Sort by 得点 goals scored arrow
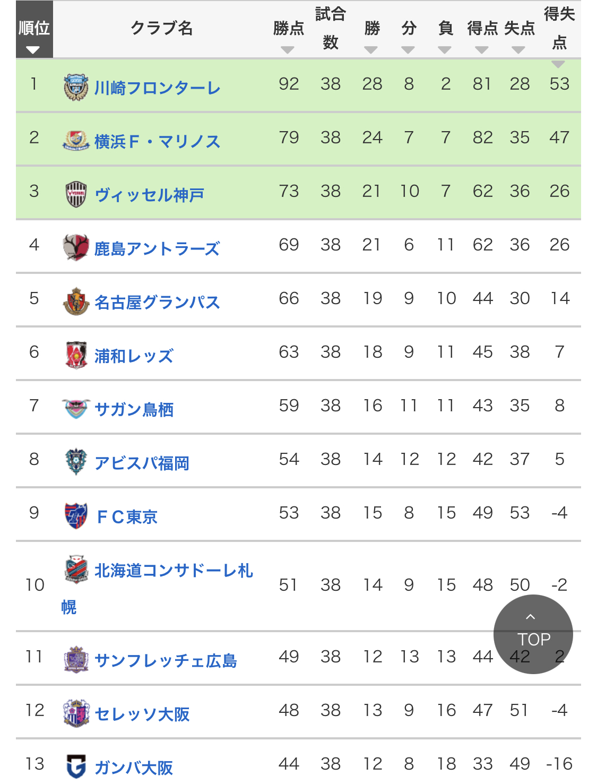Screen dimensions: 597x784 point(481,50)
